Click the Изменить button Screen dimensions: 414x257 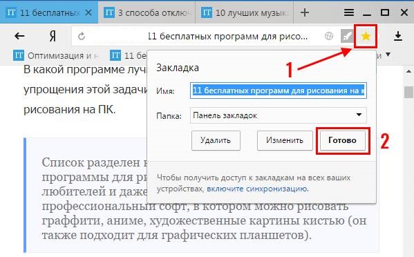[285, 140]
